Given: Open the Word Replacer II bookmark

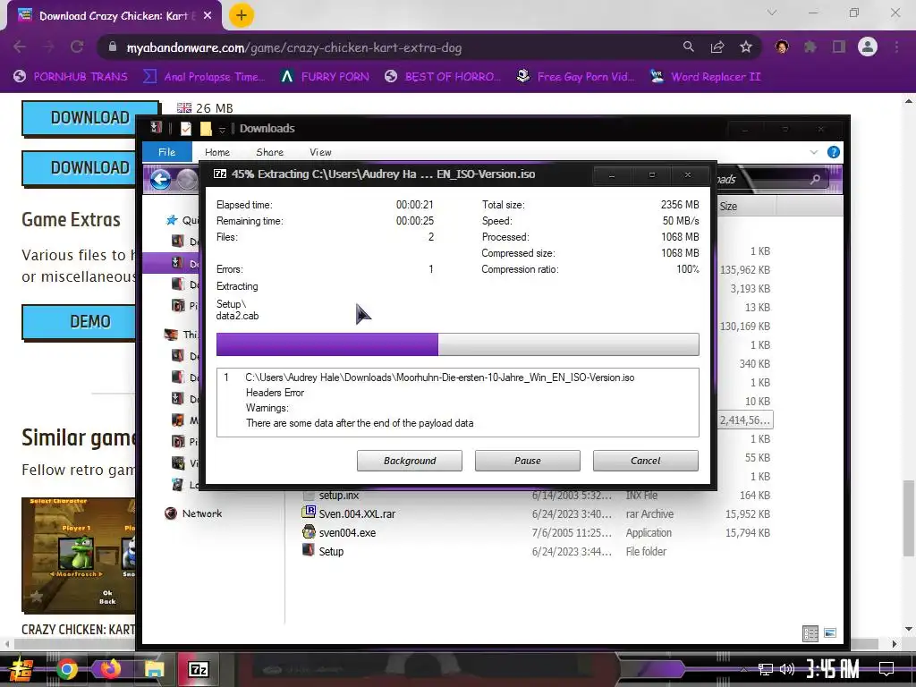Looking at the screenshot, I should coord(706,77).
